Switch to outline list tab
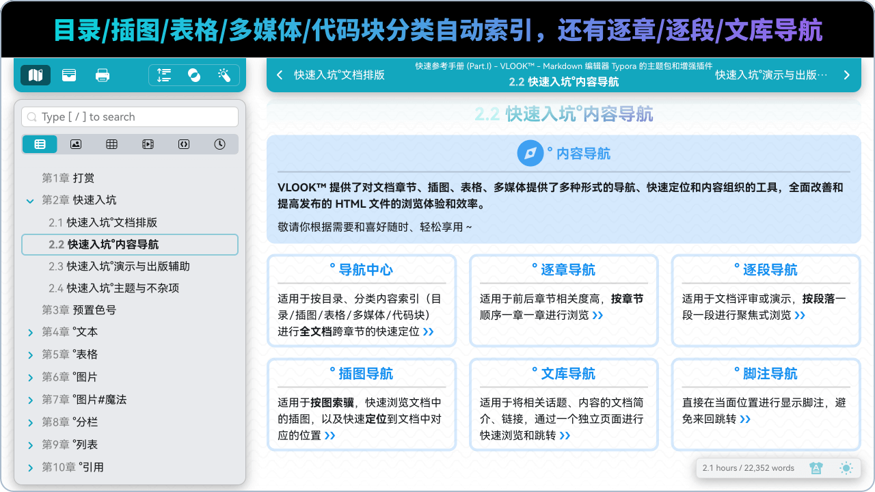The image size is (875, 492). tap(40, 144)
